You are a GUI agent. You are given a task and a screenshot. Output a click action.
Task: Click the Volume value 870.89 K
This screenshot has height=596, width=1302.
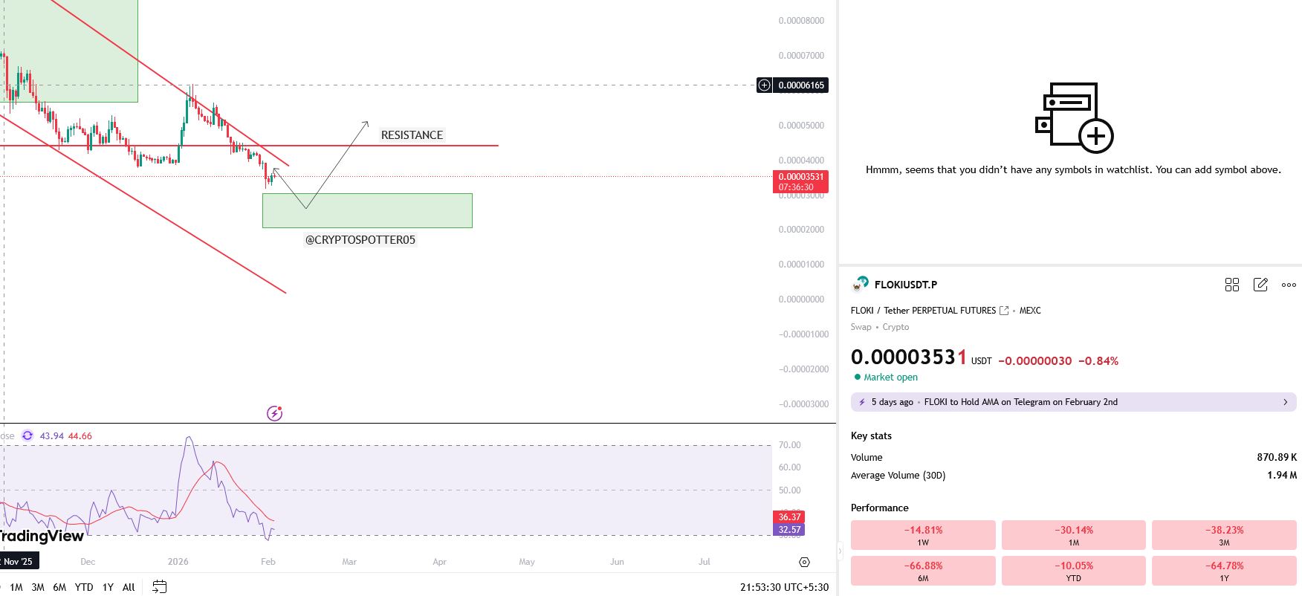click(x=1277, y=458)
